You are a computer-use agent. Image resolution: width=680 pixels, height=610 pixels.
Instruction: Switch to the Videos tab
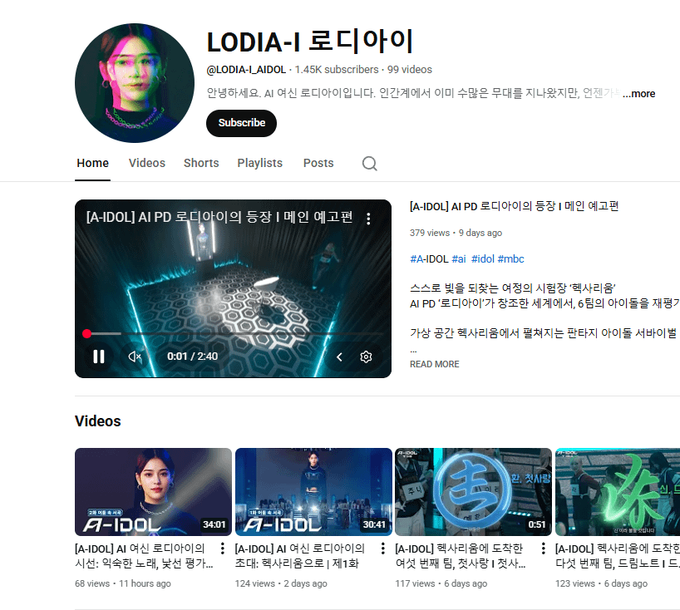coord(147,163)
